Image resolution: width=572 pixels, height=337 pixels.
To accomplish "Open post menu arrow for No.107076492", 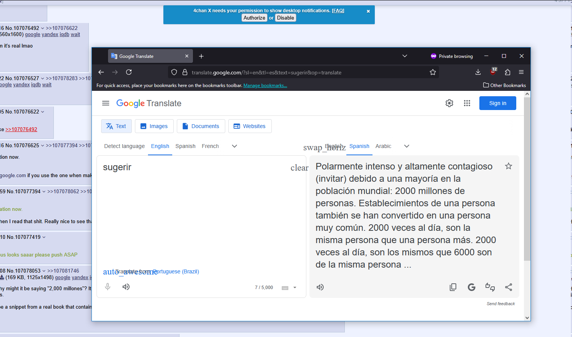I will pos(43,28).
